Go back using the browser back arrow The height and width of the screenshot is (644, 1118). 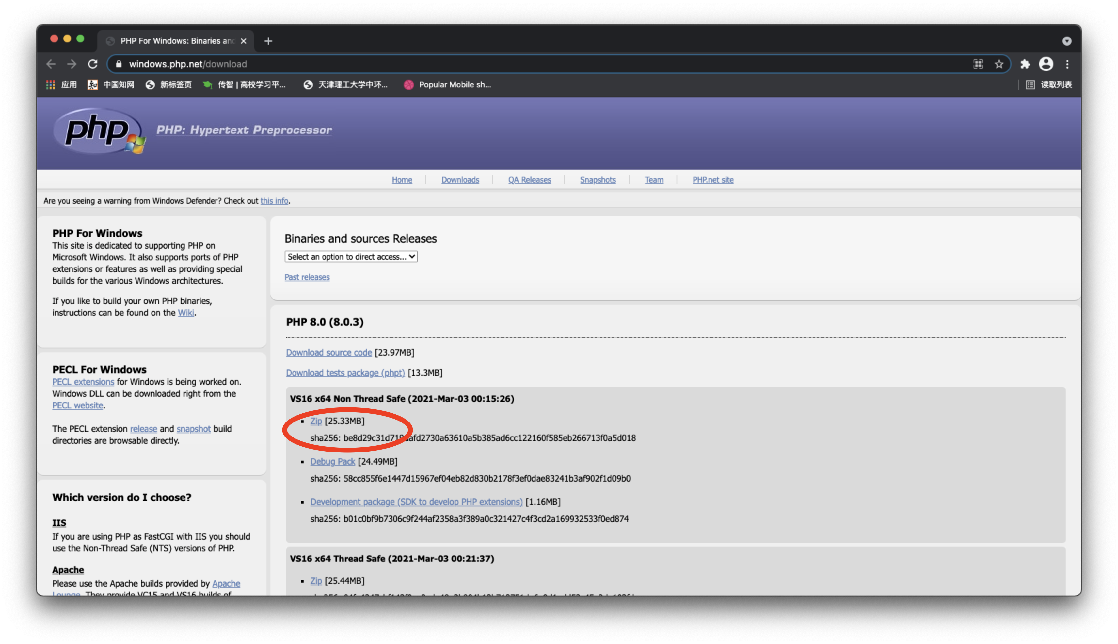click(51, 64)
